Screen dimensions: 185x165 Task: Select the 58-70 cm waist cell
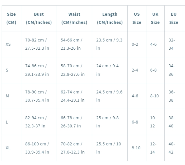pyautogui.click(x=74, y=70)
